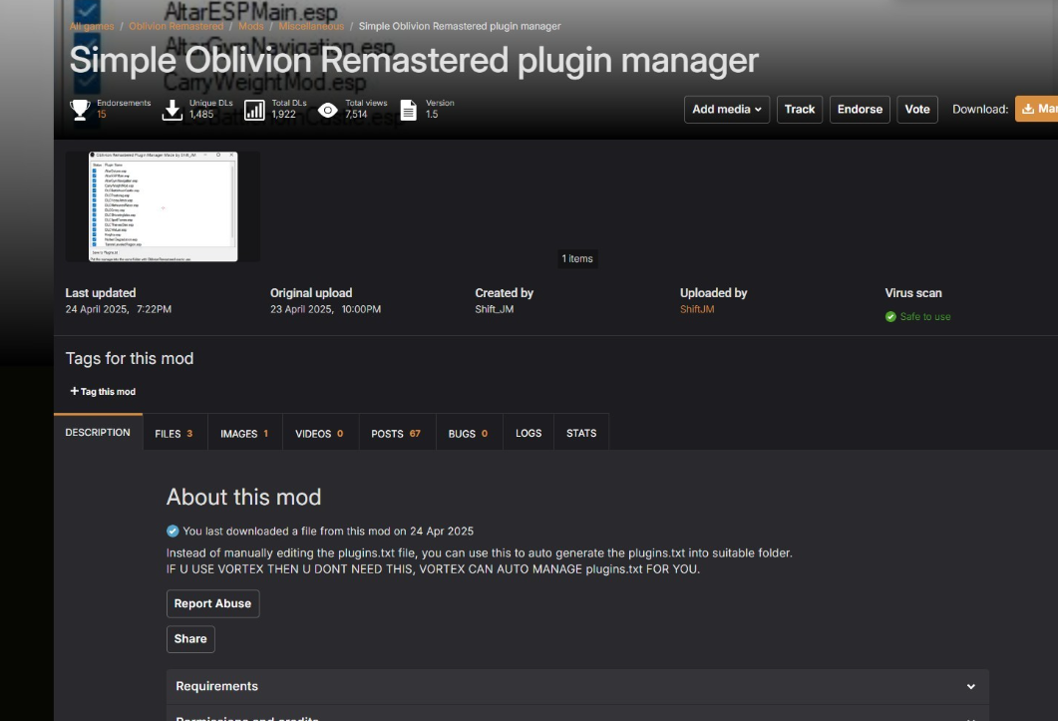Expand the Permissions and credits section
The image size is (1058, 721).
(x=577, y=714)
